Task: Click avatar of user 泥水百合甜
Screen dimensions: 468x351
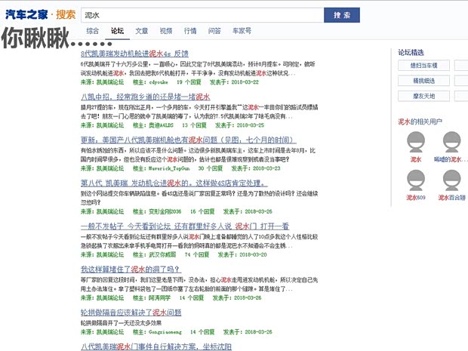Action: pos(451,180)
